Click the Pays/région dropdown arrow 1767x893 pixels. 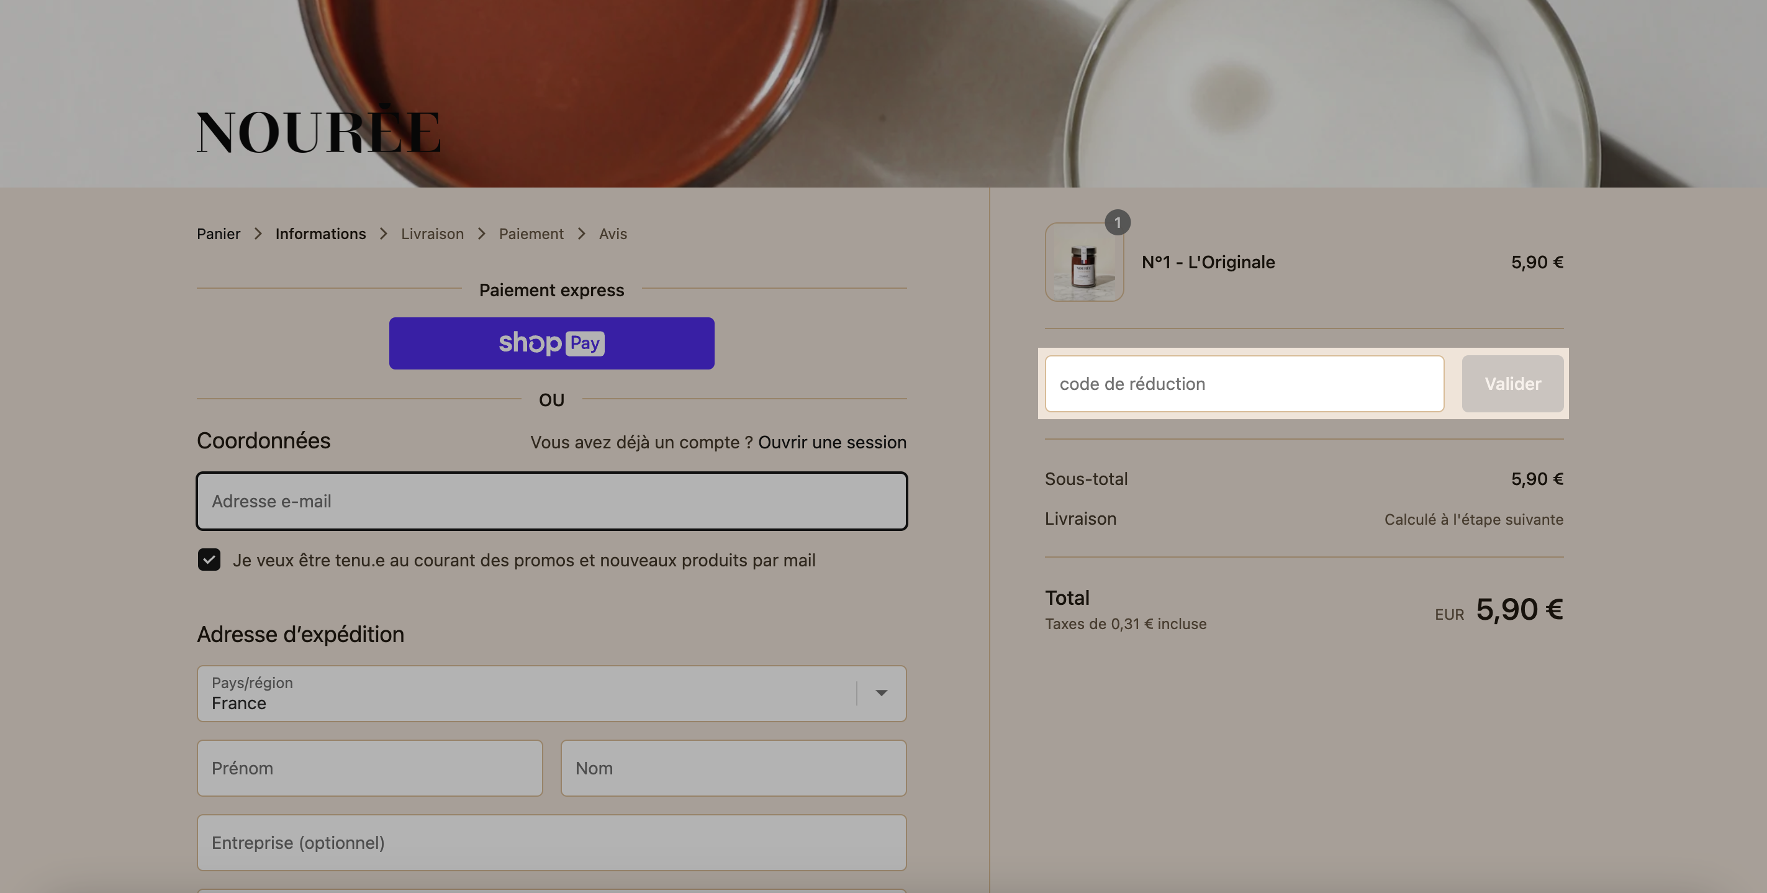pos(882,694)
